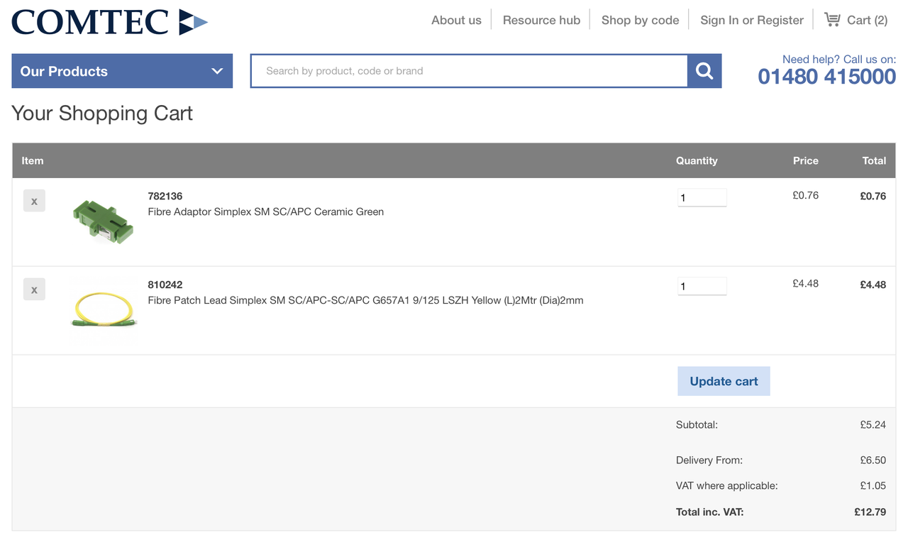This screenshot has width=908, height=535.
Task: Click the Update cart button
Action: (724, 381)
